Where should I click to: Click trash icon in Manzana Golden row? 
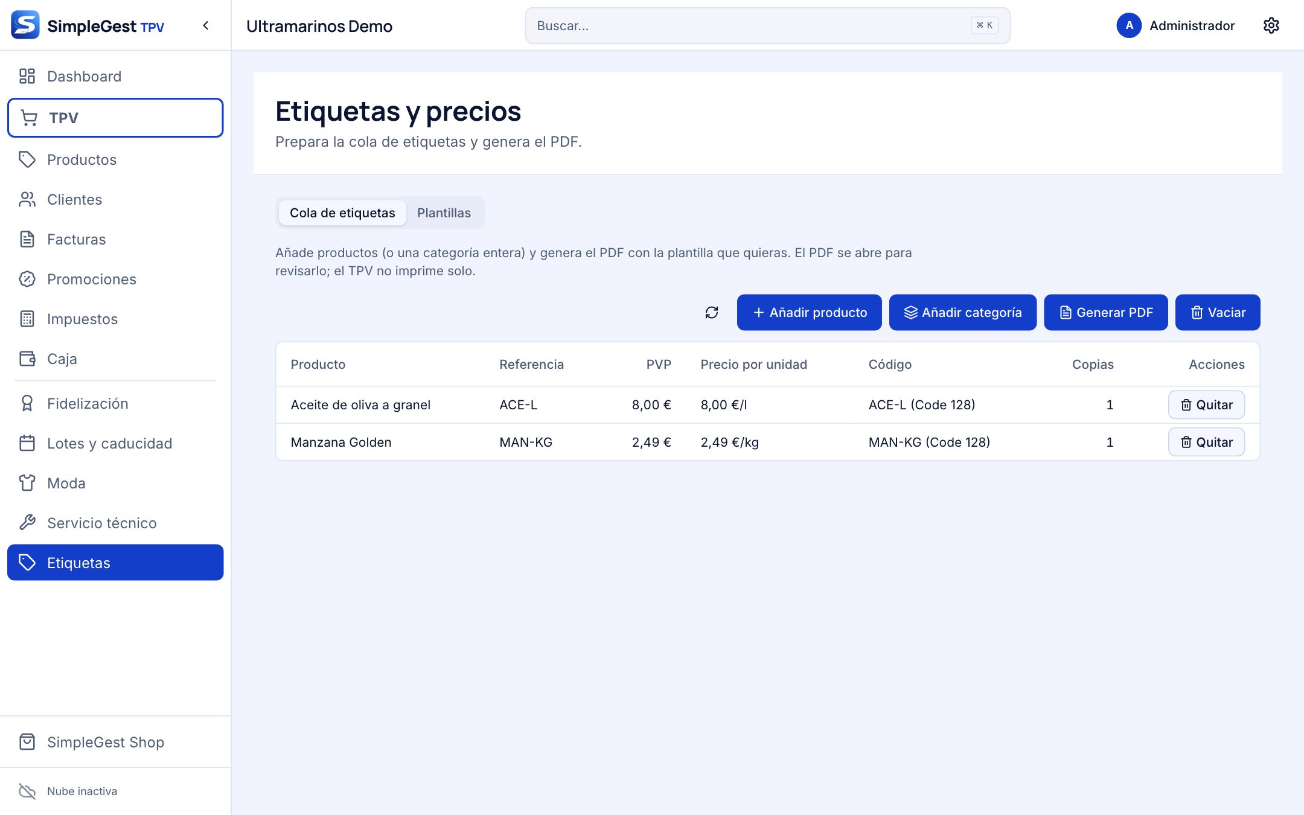pos(1186,443)
